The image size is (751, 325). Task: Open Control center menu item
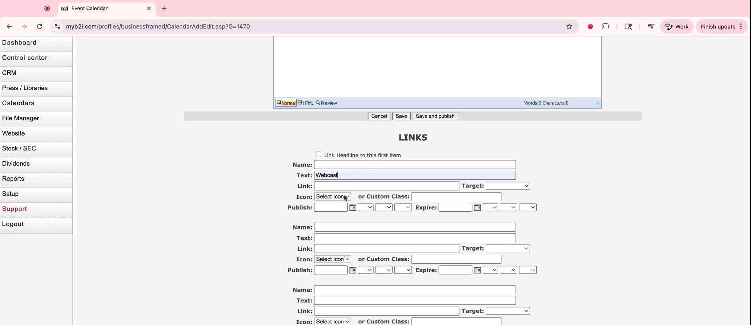pos(36,58)
